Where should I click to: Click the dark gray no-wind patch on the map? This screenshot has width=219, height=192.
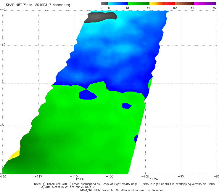click(101, 17)
